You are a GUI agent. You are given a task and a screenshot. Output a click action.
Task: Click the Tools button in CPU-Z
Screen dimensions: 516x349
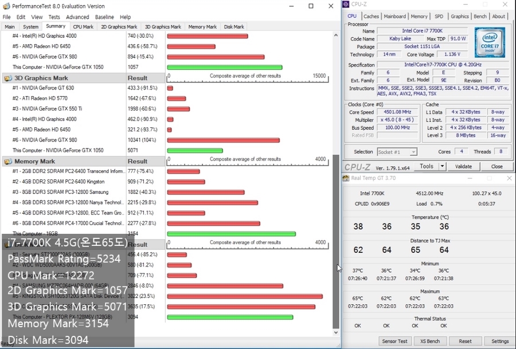click(427, 166)
